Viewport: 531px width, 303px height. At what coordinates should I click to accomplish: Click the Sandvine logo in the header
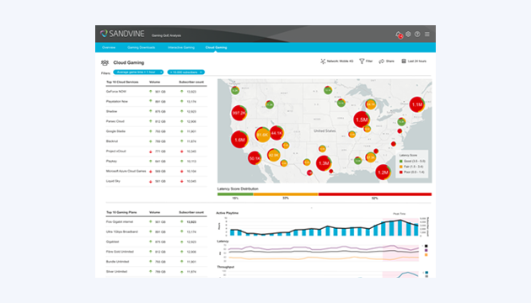tap(122, 34)
